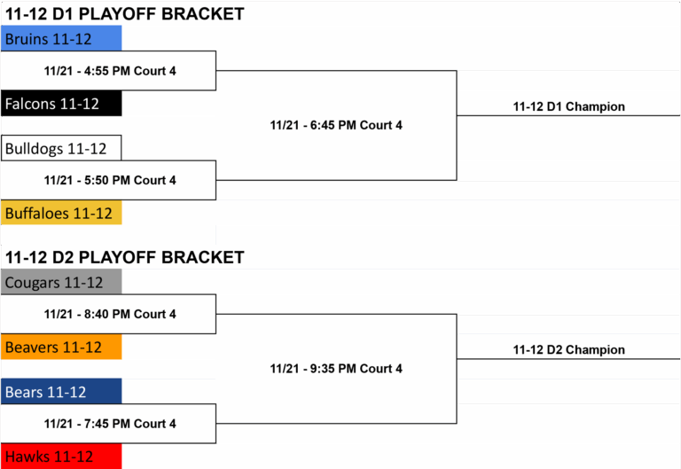Viewport: 681px width, 469px height.
Task: Click the blue Bruins 11-12 team cell
Action: [61, 38]
